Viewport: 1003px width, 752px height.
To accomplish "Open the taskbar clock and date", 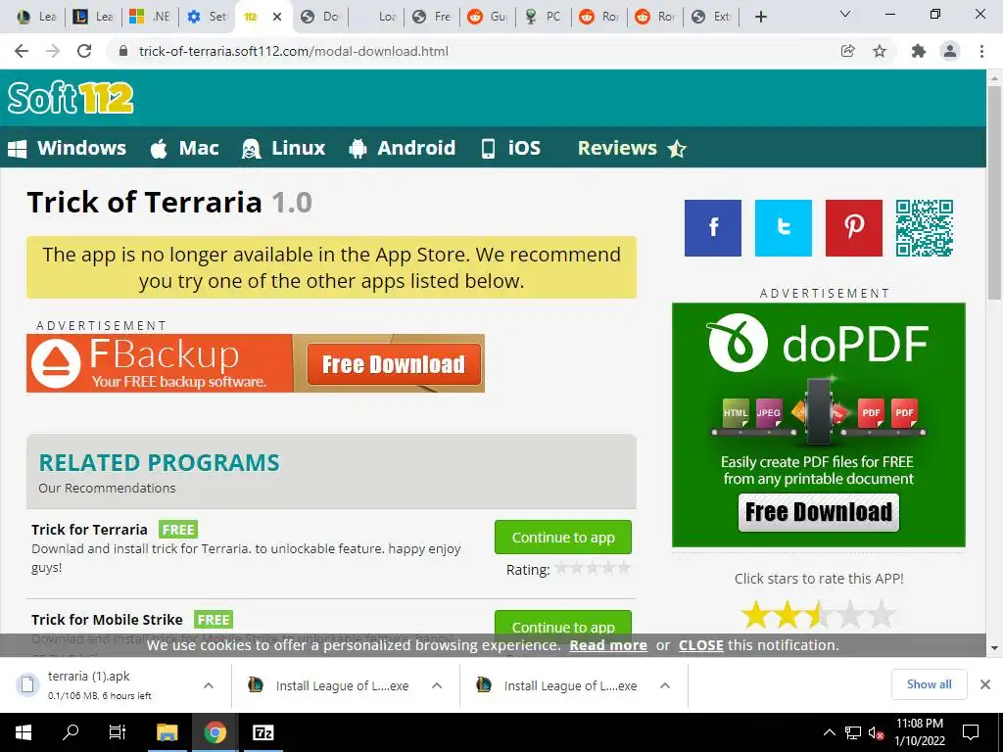I will [x=919, y=732].
